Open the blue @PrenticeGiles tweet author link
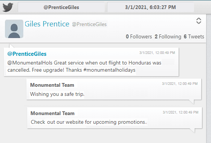This screenshot has width=211, height=143. [27, 54]
